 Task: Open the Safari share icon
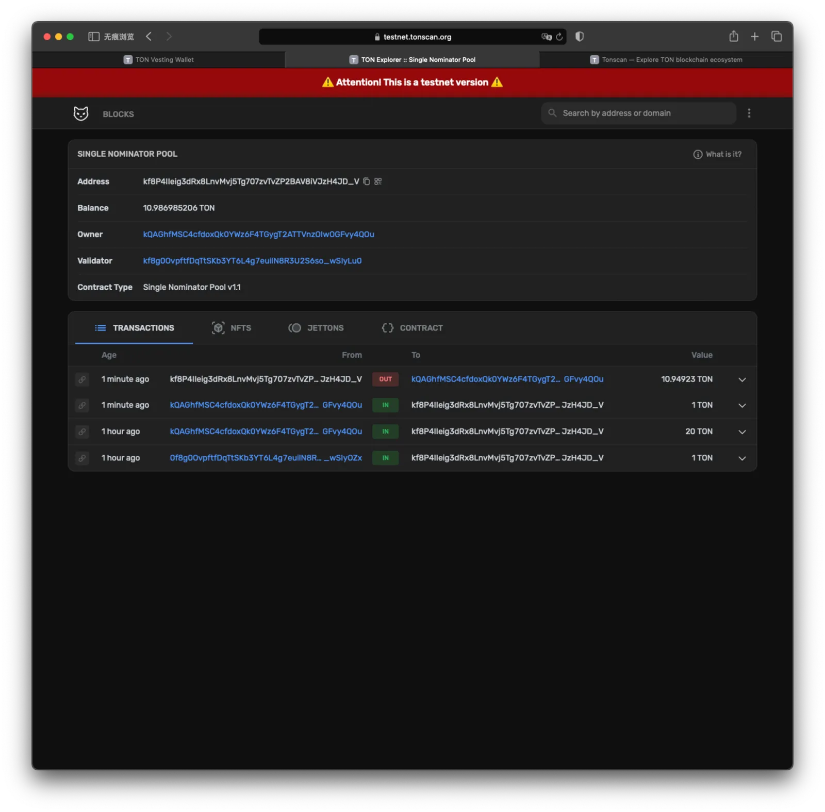pyautogui.click(x=733, y=36)
